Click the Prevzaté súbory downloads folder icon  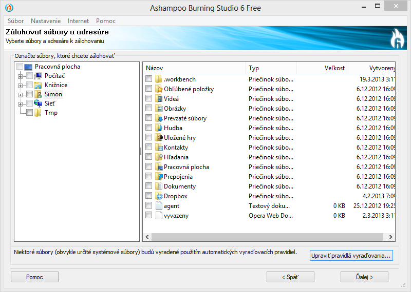[x=159, y=118]
